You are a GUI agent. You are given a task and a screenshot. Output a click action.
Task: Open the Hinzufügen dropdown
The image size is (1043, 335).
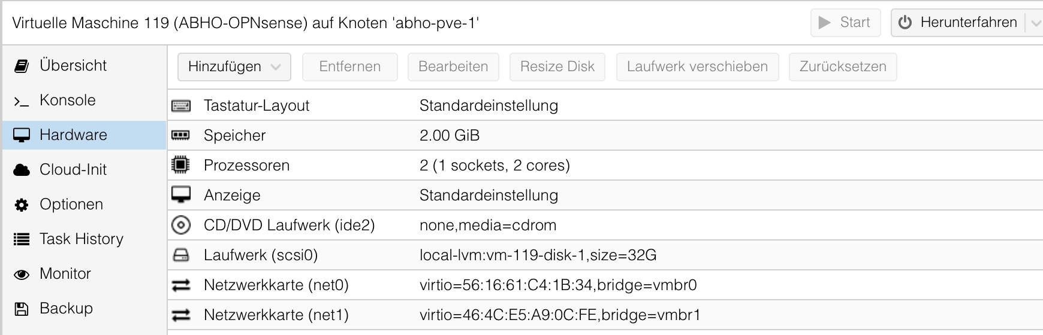pyautogui.click(x=234, y=66)
